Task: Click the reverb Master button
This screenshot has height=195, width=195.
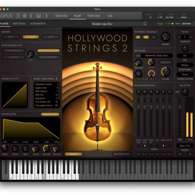Action: (x=165, y=62)
